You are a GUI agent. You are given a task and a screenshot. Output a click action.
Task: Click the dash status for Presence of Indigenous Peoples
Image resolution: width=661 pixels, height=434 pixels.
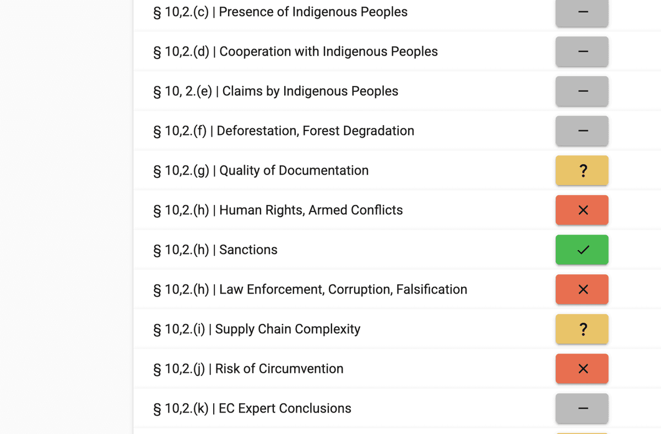tap(582, 12)
